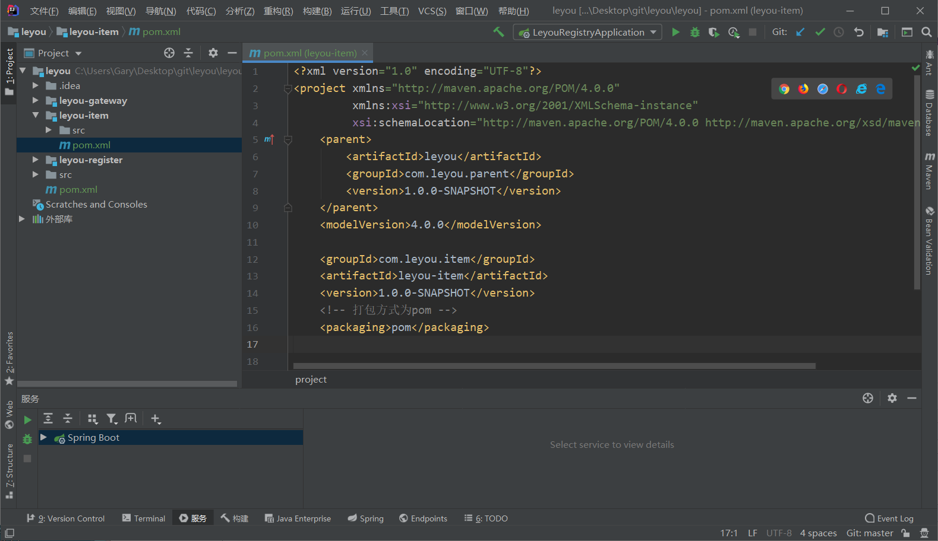The width and height of the screenshot is (938, 541).
Task: Click the Git rollback arrow icon
Action: point(858,32)
